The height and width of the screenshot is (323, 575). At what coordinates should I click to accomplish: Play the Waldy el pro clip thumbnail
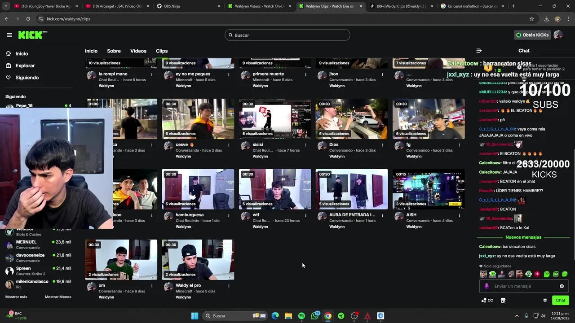click(x=198, y=259)
